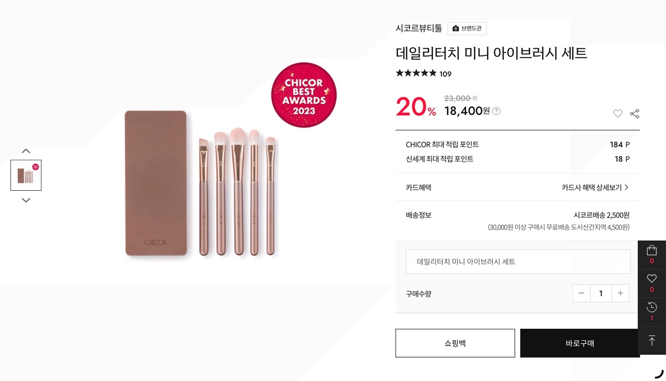Screen dimensions: 666x381
Task: Select the brush set thumbnail image
Action: tap(26, 175)
